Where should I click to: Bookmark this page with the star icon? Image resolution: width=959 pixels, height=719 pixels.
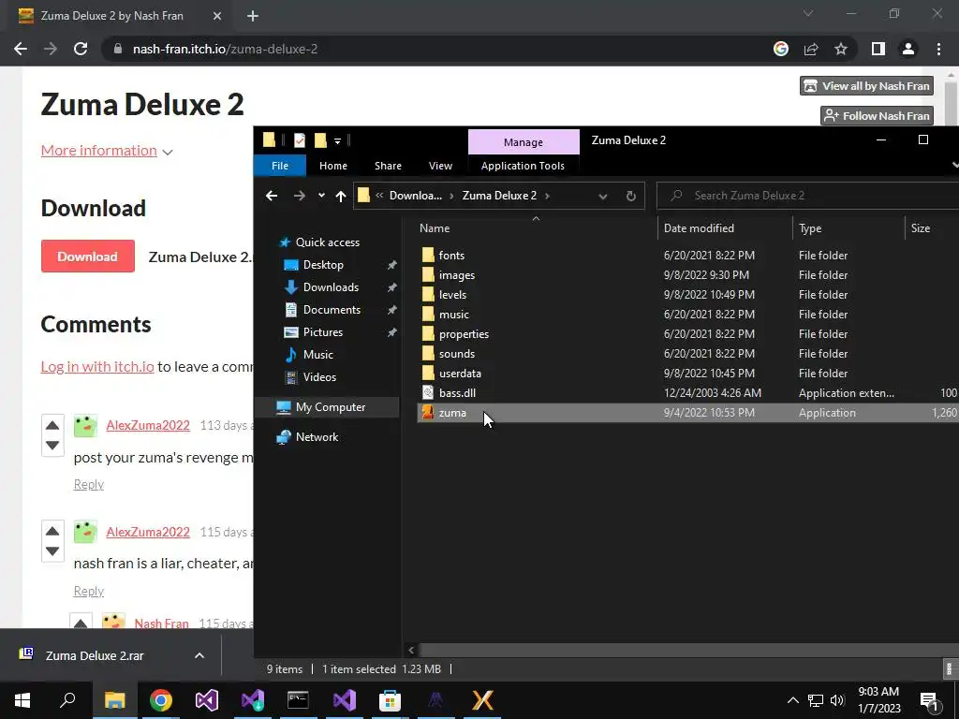pyautogui.click(x=841, y=49)
